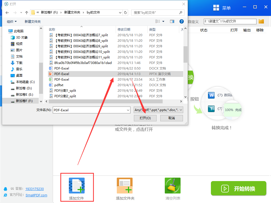Click the search magnifier icon
Image resolution: width=271 pixels, height=203 pixels.
click(x=181, y=12)
